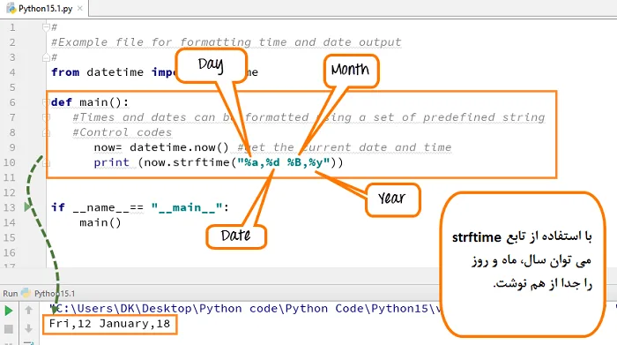The width and height of the screenshot is (617, 345).
Task: Click '__name__==' on line 13
Action: pos(108,207)
